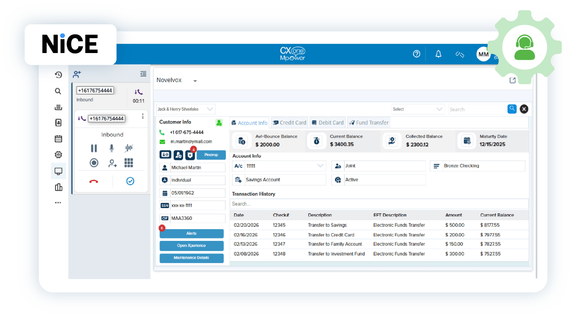Open the more options ellipsis in sidebar
Screen dimensions: 572x317
point(58,202)
